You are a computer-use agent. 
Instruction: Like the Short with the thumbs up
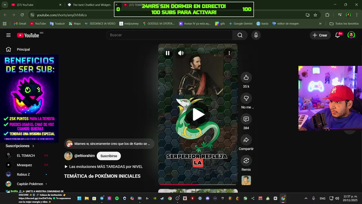[x=246, y=77]
